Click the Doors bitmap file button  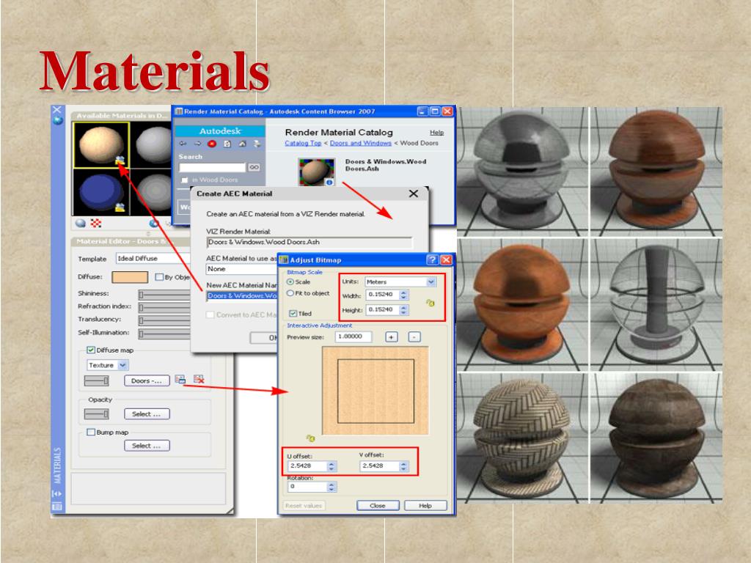pyautogui.click(x=147, y=380)
